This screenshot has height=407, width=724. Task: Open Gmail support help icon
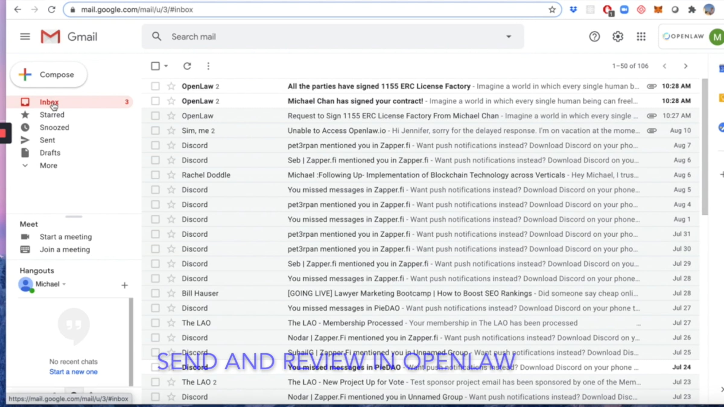594,37
